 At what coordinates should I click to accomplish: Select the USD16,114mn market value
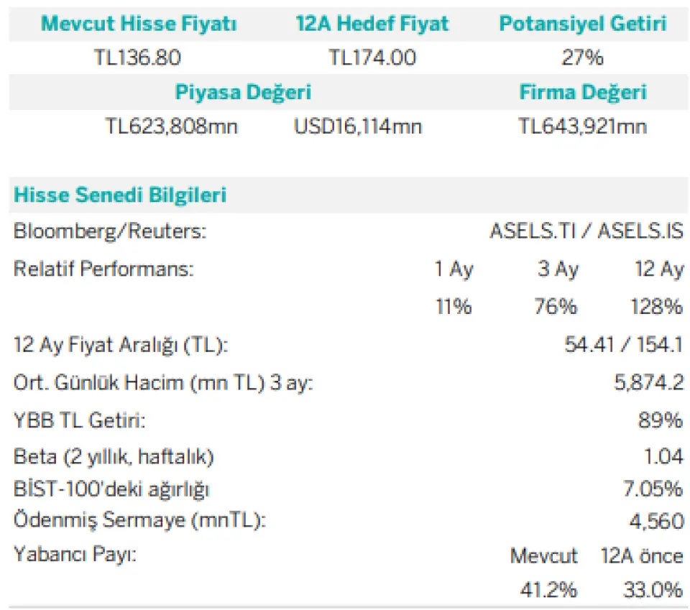pos(358,126)
